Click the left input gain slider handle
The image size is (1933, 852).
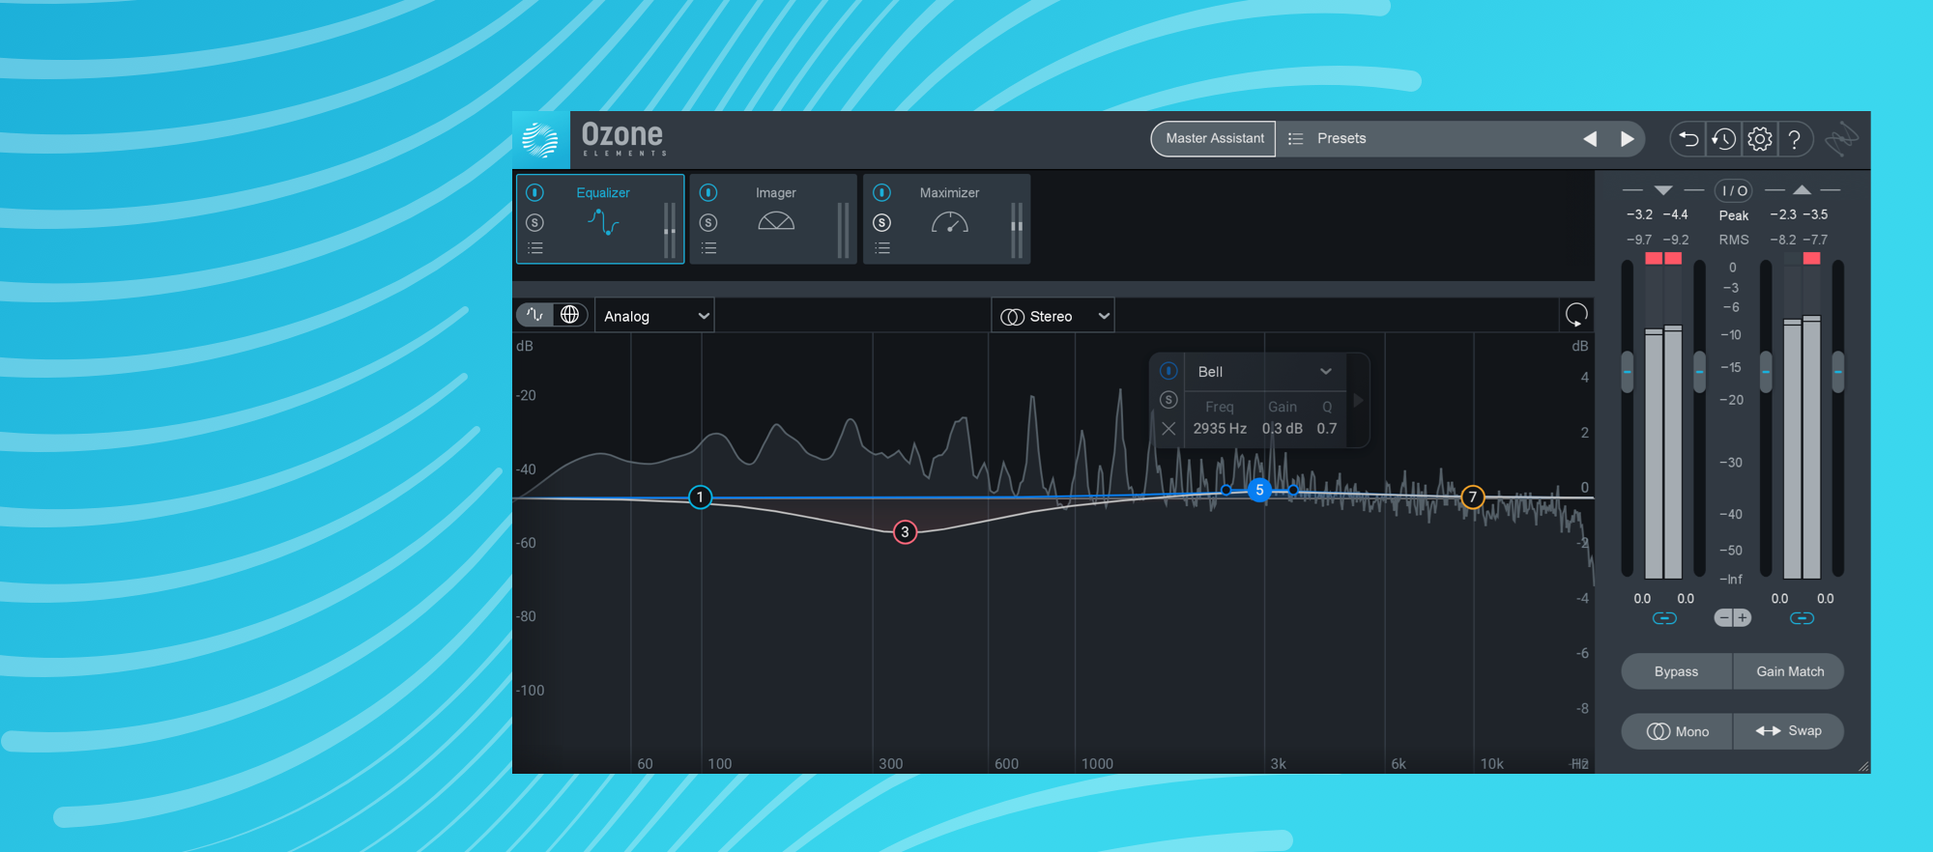point(1628,372)
